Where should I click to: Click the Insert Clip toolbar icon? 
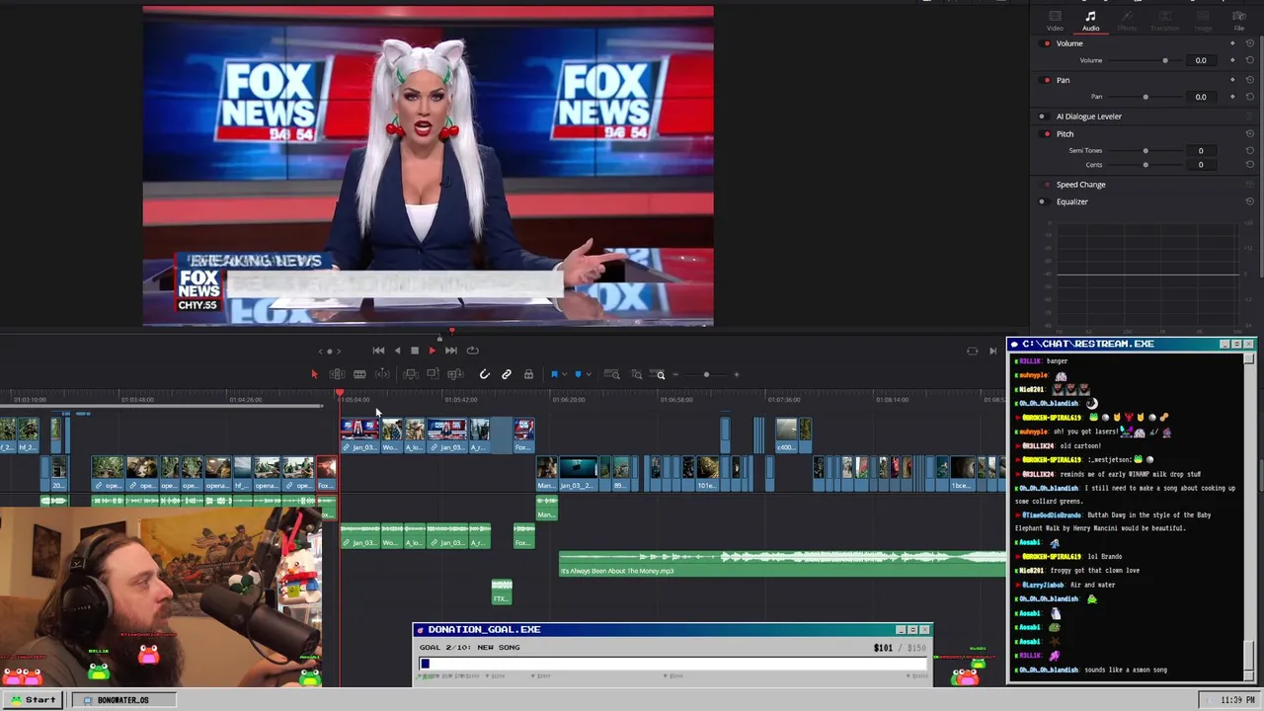coord(411,374)
